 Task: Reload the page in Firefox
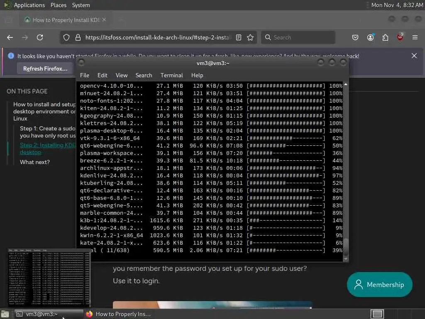(40, 37)
